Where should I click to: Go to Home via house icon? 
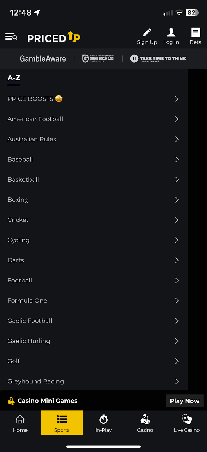[20, 419]
